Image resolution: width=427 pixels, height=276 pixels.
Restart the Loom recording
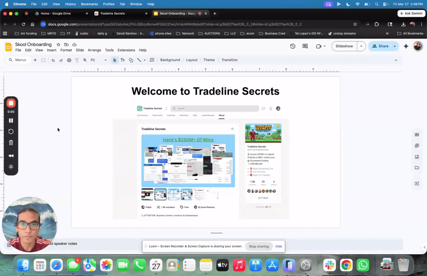(11, 131)
